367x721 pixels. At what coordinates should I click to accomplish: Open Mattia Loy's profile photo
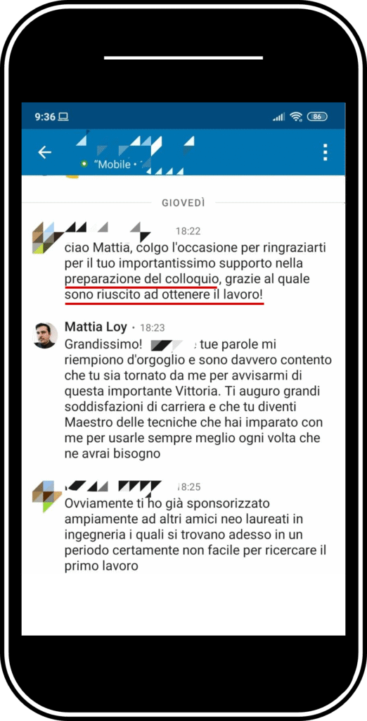pyautogui.click(x=45, y=335)
